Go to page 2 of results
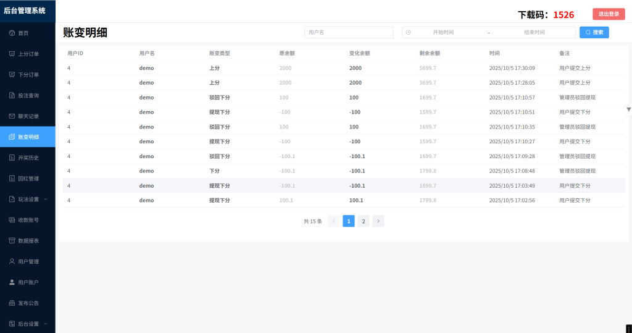Screen dimensions: 632x333 [364, 221]
